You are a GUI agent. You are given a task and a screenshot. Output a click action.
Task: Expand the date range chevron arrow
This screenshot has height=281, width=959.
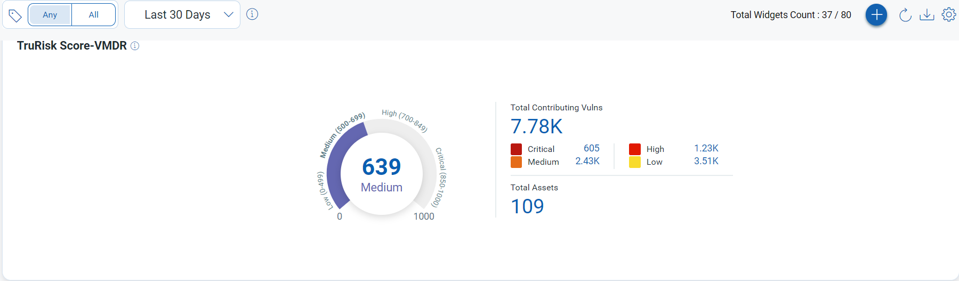click(x=229, y=15)
